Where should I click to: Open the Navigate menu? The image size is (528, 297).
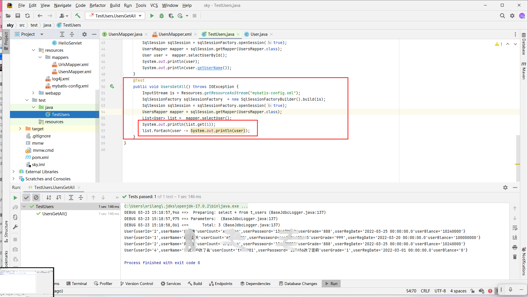click(62, 5)
